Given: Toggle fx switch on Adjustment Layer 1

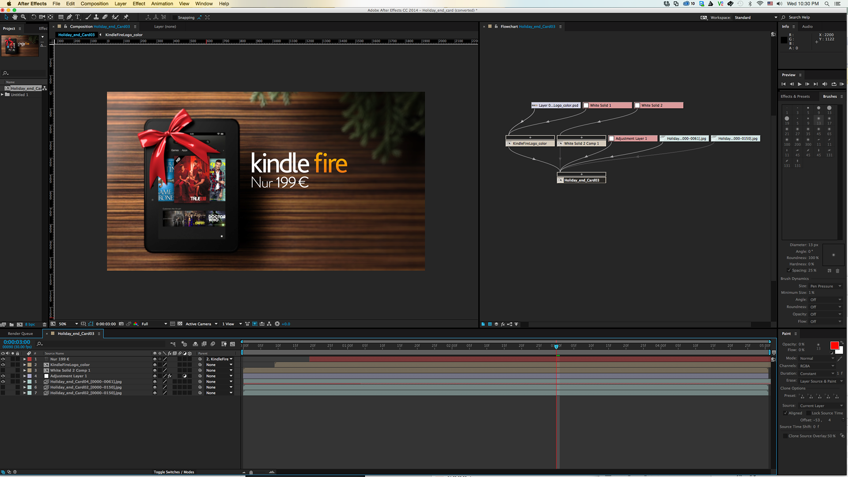Looking at the screenshot, I should pyautogui.click(x=170, y=376).
